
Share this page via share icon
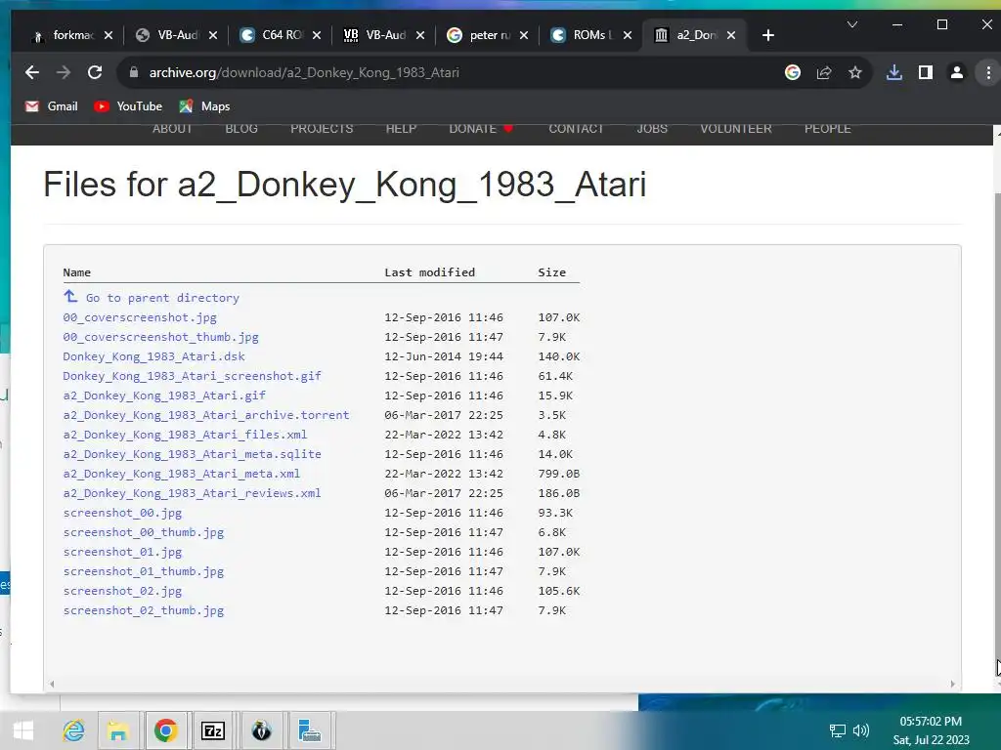pos(823,72)
